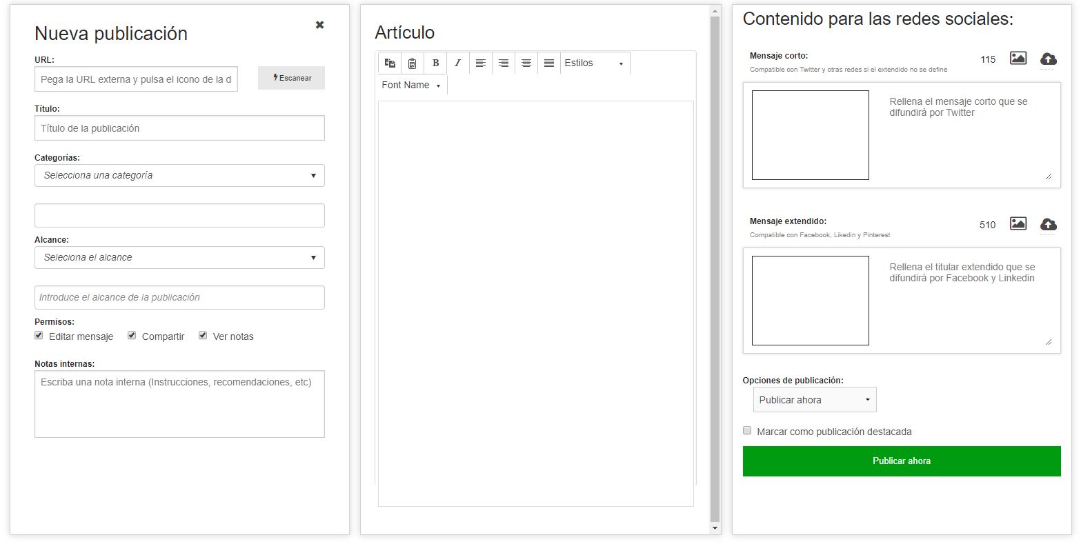Click the empty field below Categorías

pyautogui.click(x=179, y=215)
